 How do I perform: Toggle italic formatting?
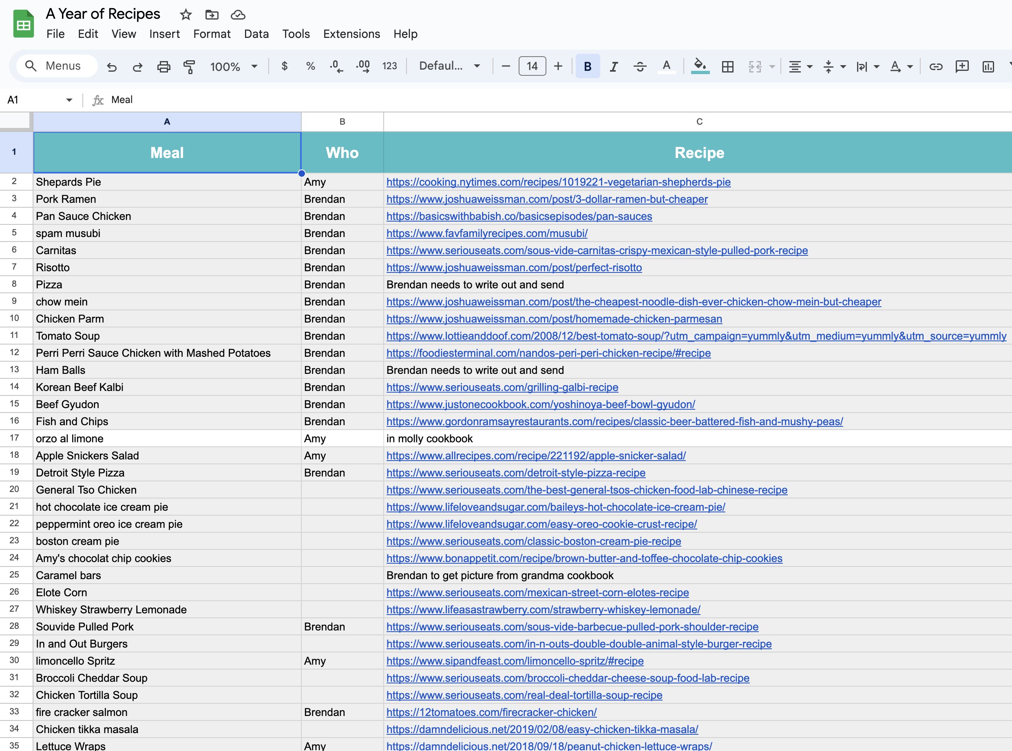pyautogui.click(x=613, y=67)
